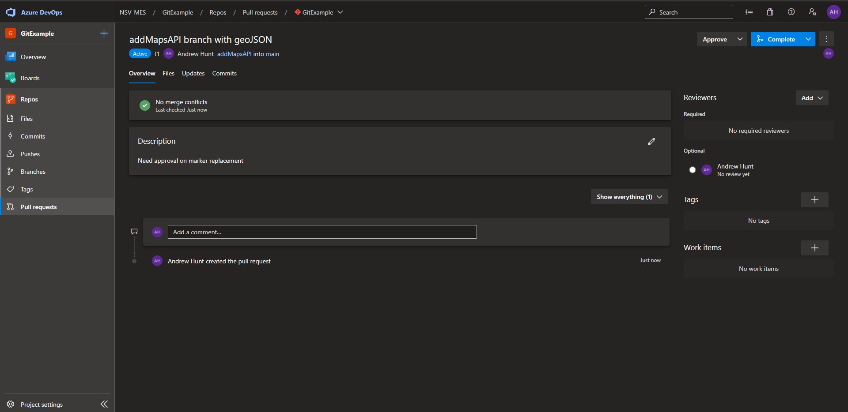Click 'Need approval on marker replacement' text
Image resolution: width=848 pixels, height=412 pixels.
[190, 161]
